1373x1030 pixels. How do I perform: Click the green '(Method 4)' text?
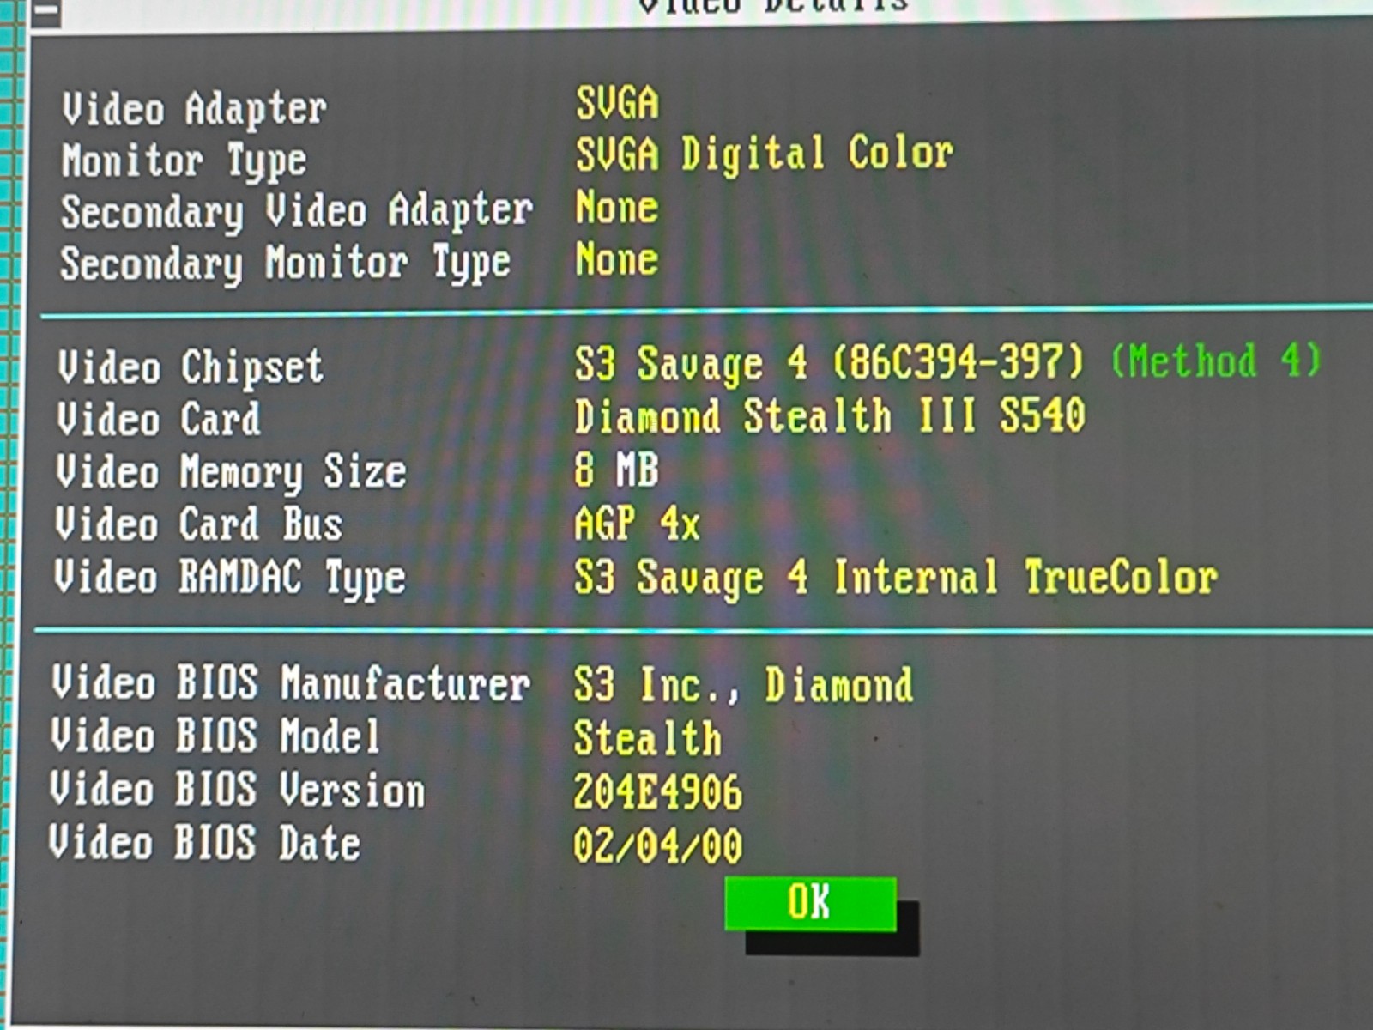[x=1217, y=360]
